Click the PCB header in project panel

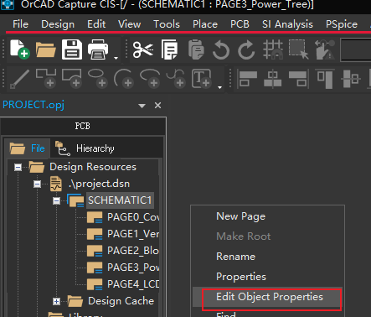click(83, 126)
